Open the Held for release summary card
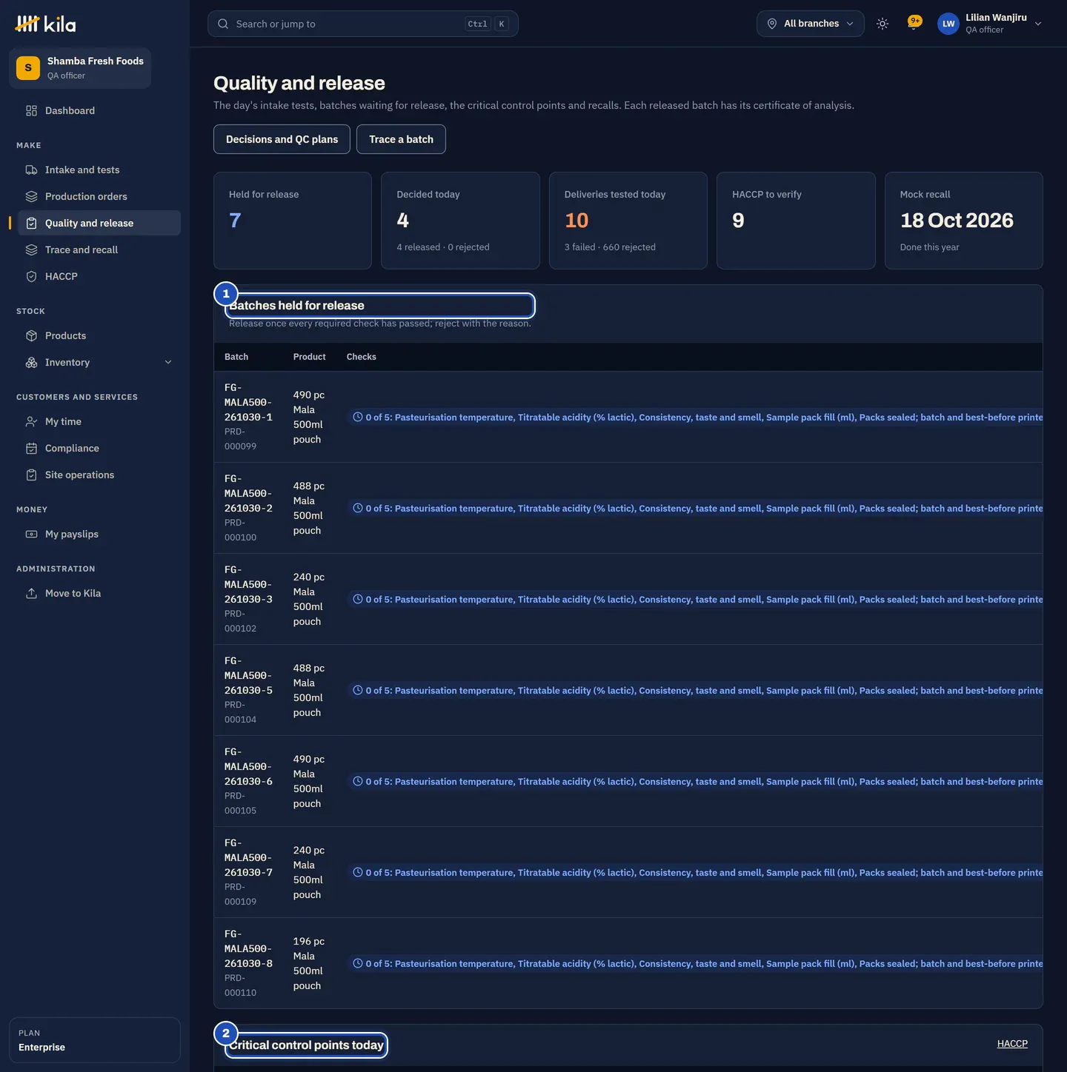 [x=293, y=221]
